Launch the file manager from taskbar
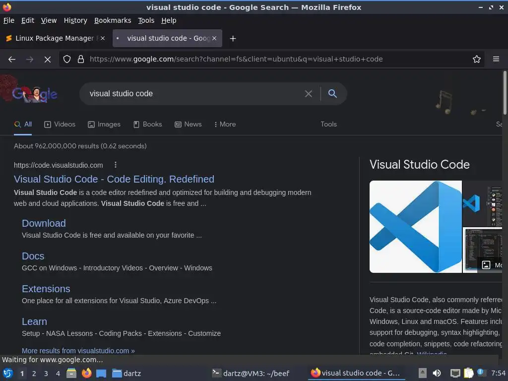The image size is (508, 381). 71,373
